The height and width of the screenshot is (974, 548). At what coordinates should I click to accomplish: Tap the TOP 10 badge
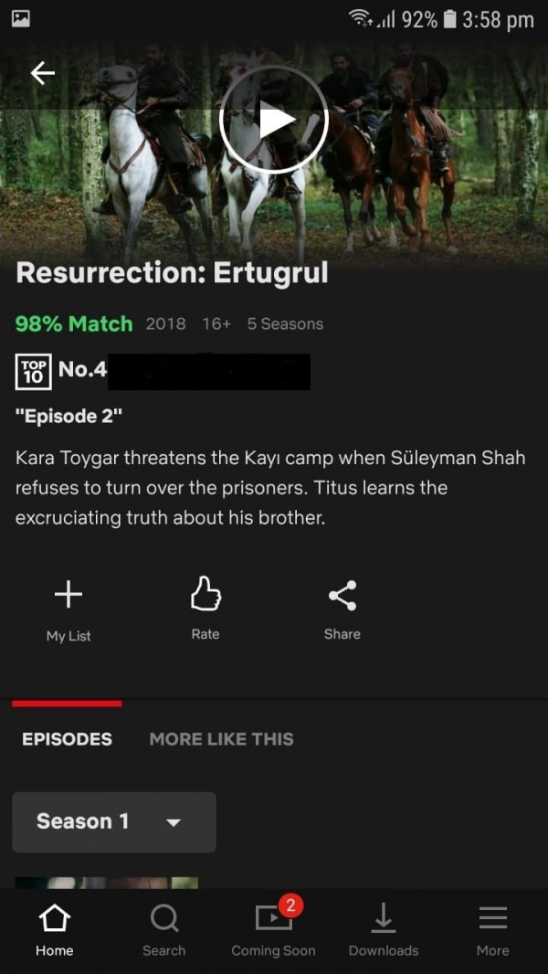click(x=34, y=372)
